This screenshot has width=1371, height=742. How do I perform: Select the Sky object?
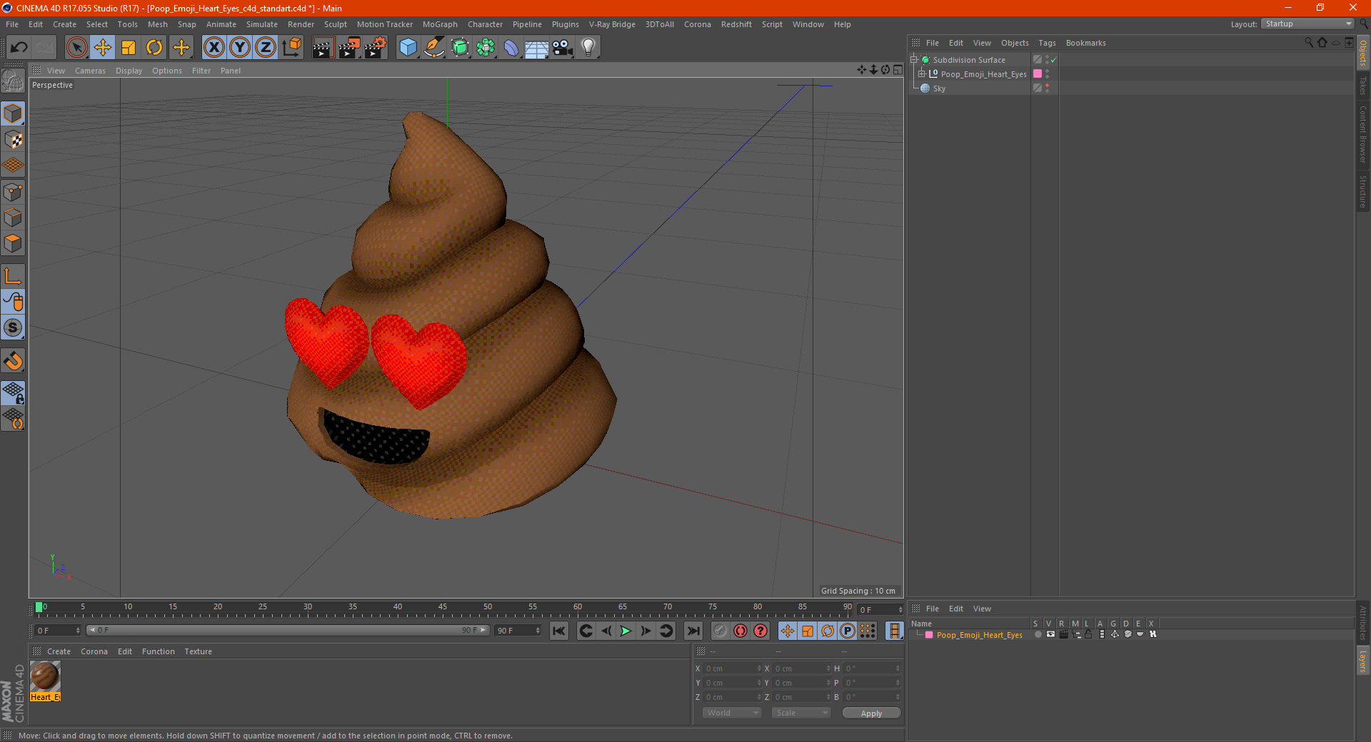pos(939,88)
